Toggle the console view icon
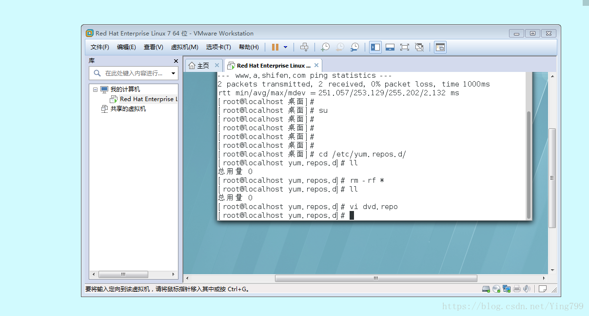 [440, 47]
